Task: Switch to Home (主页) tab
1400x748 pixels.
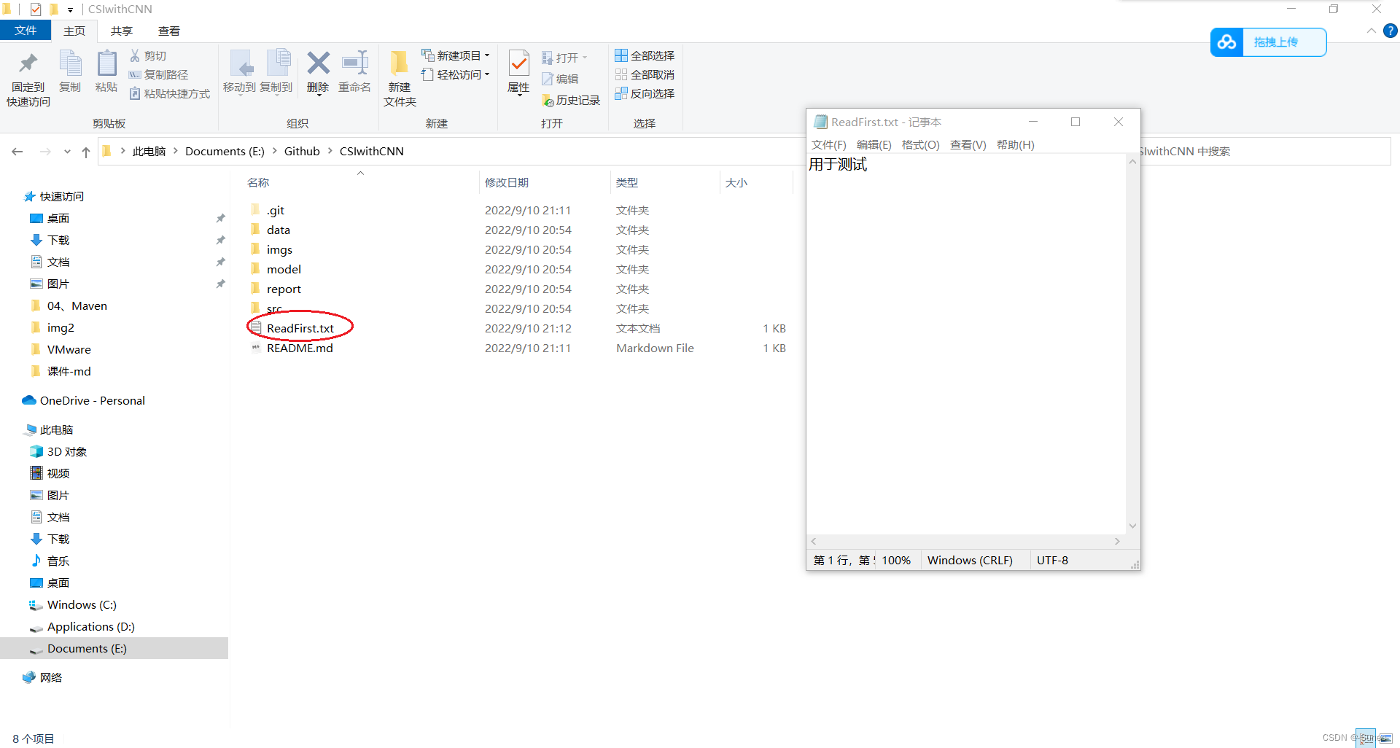Action: (74, 31)
